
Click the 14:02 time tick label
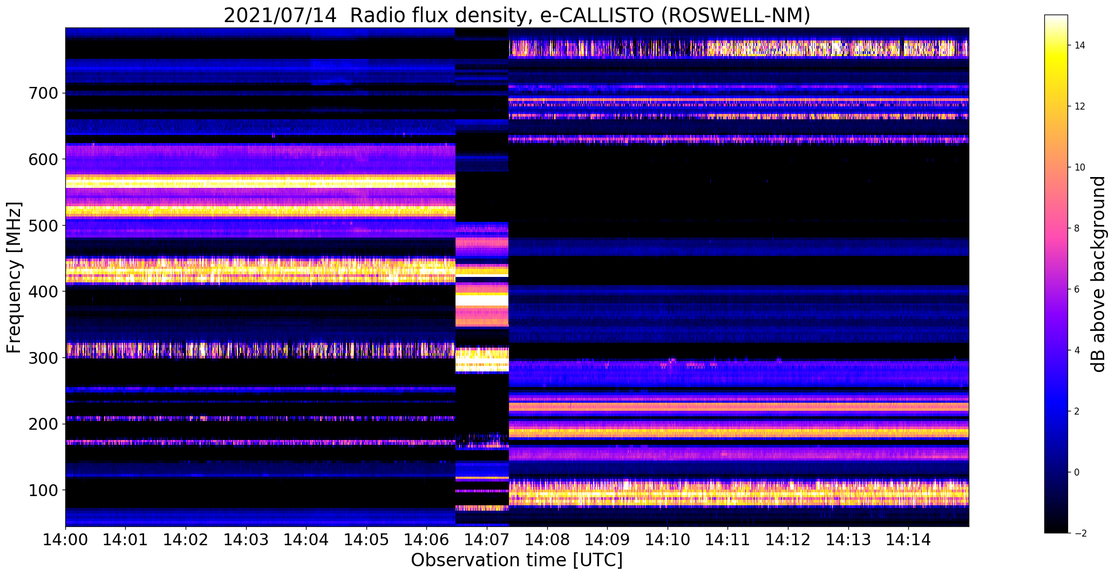186,539
